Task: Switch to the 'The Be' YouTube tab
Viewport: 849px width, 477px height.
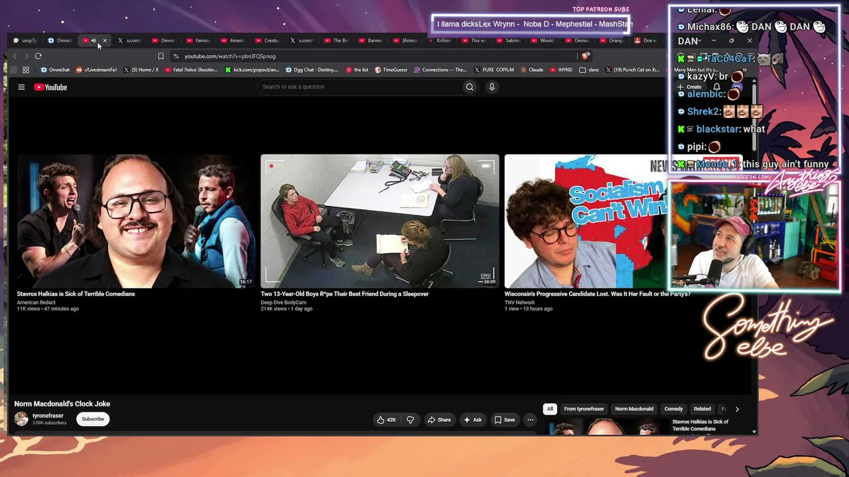Action: point(336,40)
